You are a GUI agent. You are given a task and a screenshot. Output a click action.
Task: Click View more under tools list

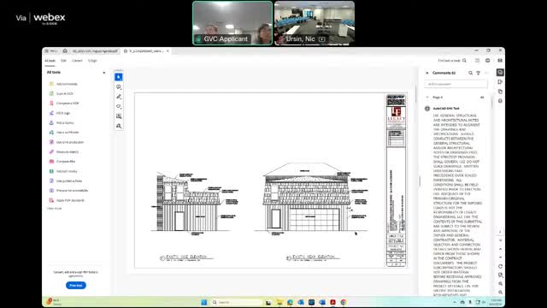point(55,209)
